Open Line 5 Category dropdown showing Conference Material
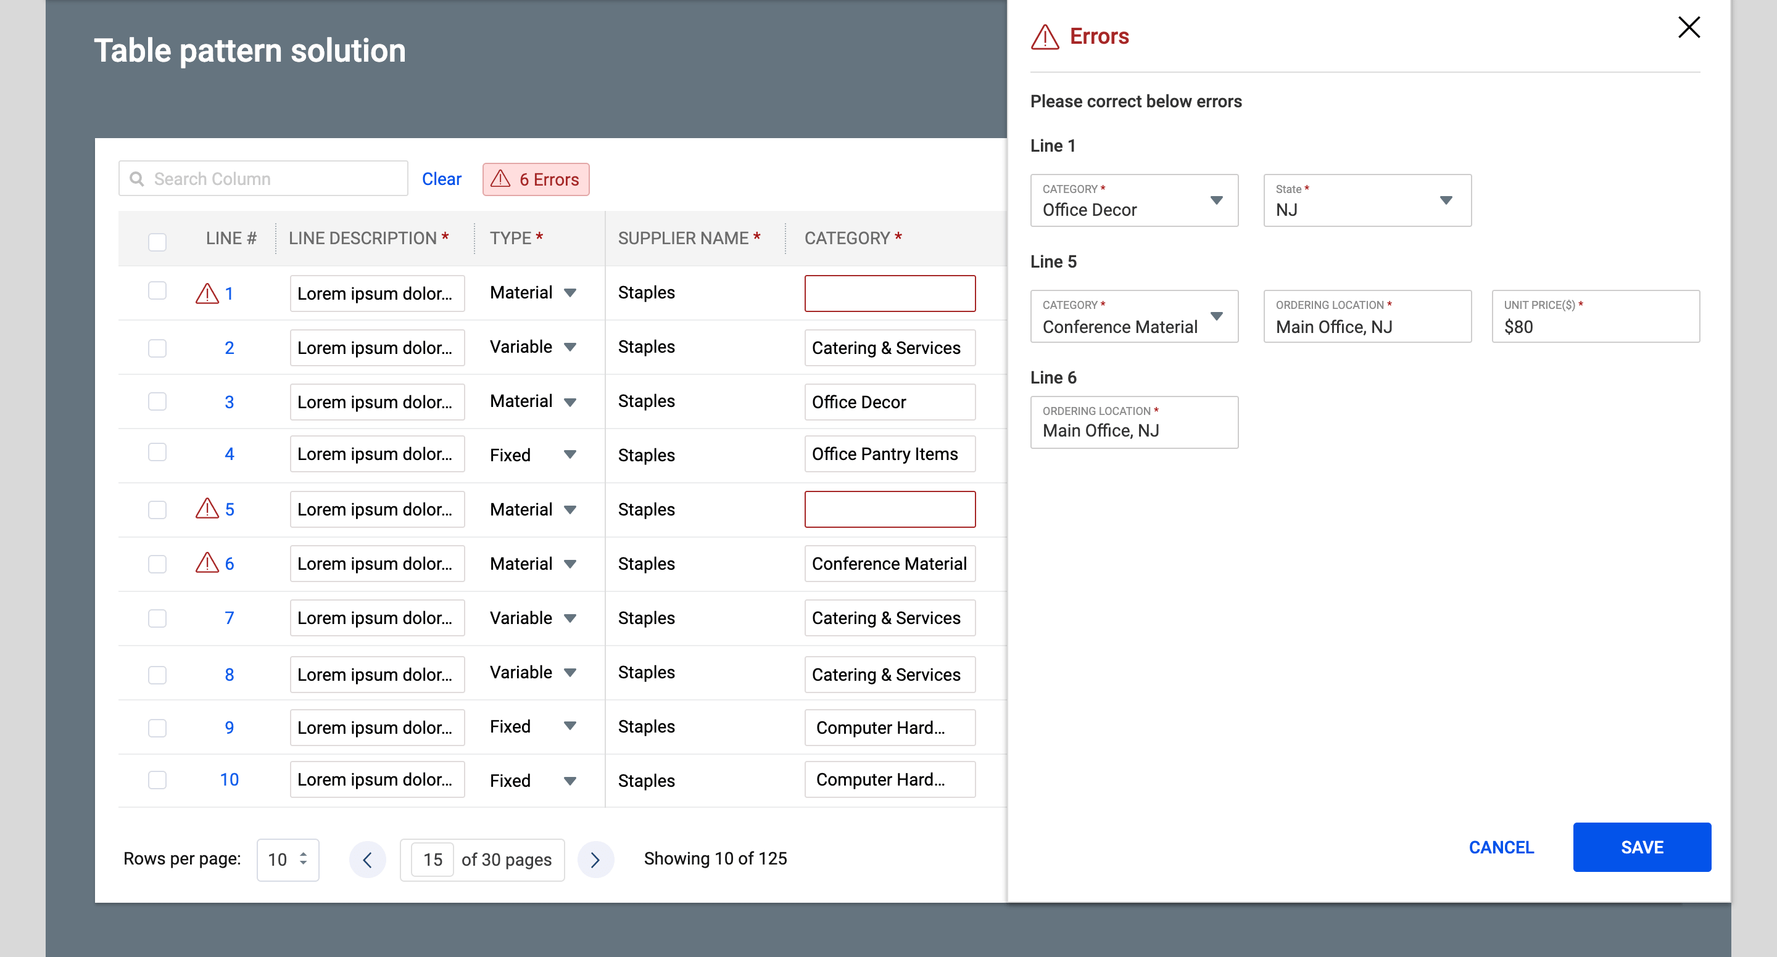Image resolution: width=1777 pixels, height=957 pixels. (1134, 316)
